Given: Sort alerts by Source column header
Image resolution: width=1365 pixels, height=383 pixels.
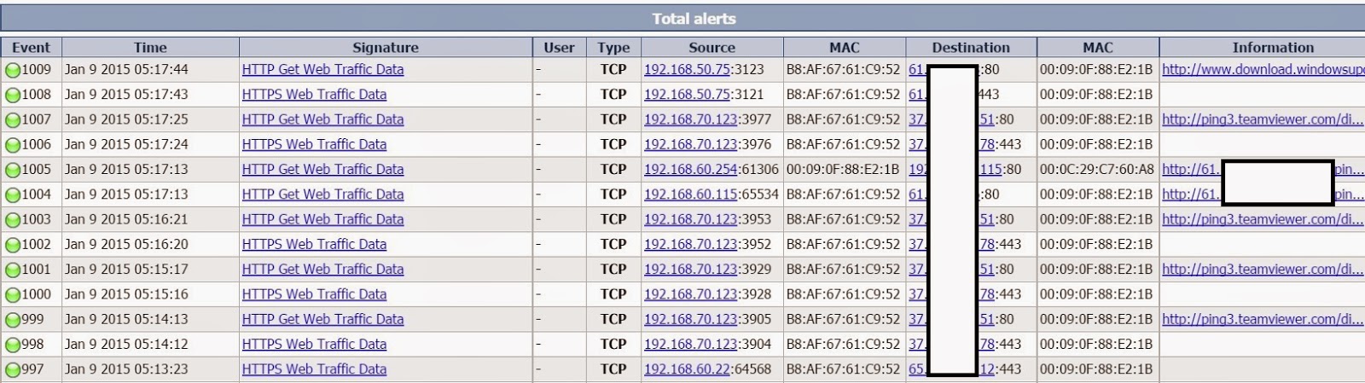Looking at the screenshot, I should click(x=712, y=48).
